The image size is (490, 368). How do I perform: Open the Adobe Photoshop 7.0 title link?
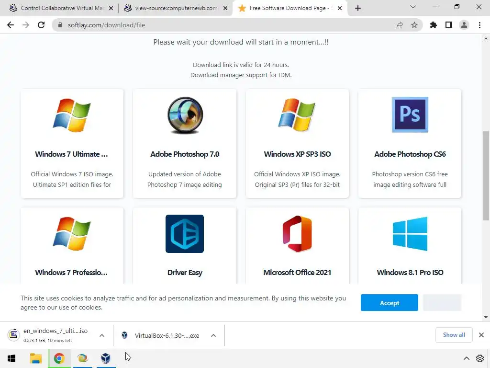[x=185, y=154]
